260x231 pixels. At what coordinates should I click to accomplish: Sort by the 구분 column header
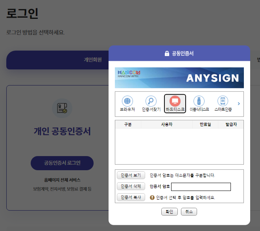(x=128, y=124)
